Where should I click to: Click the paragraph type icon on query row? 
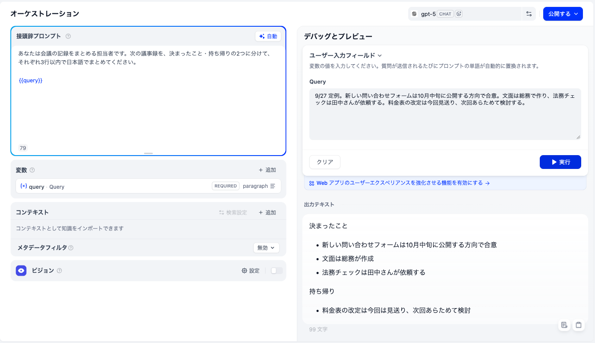click(x=272, y=186)
